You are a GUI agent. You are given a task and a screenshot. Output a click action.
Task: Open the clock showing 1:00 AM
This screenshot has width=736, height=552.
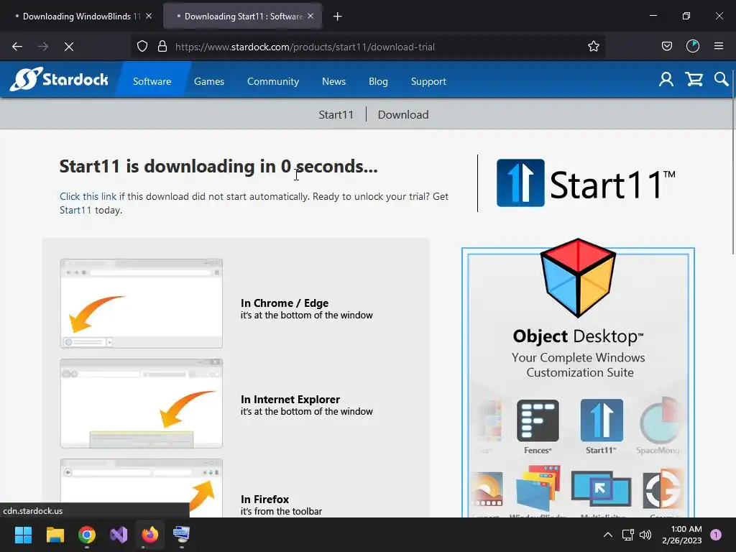pos(681,535)
